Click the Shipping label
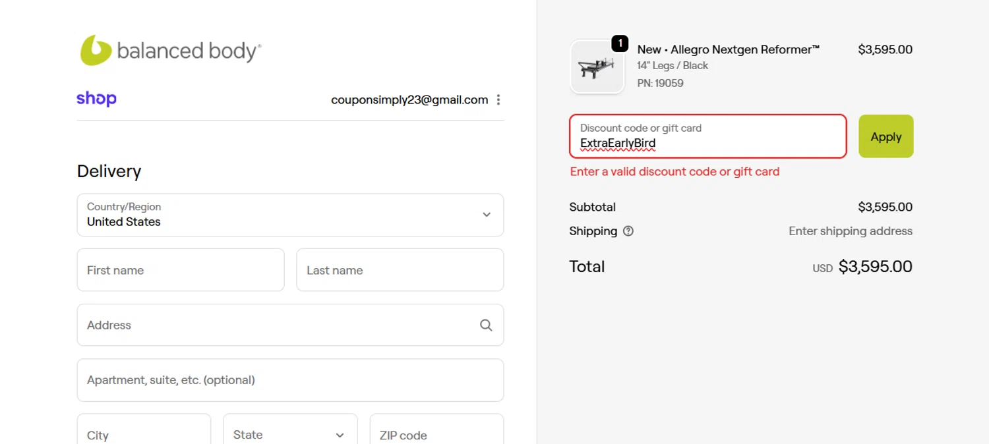This screenshot has width=989, height=444. [x=593, y=231]
